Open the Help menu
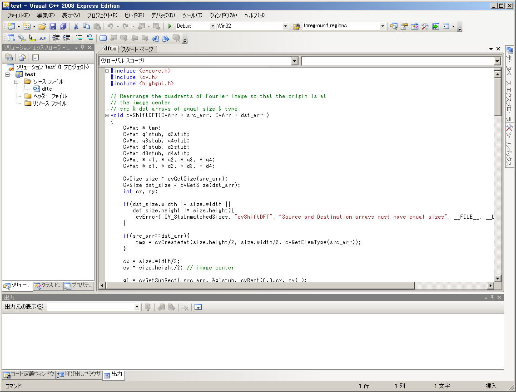Image resolution: width=516 pixels, height=392 pixels. pyautogui.click(x=254, y=15)
